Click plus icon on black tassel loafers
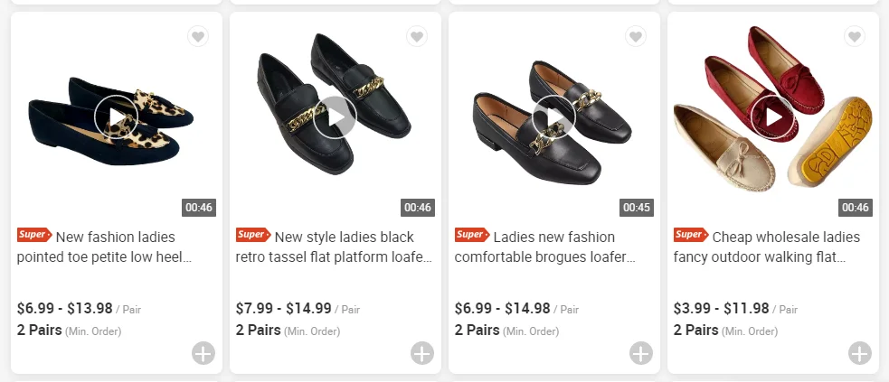The height and width of the screenshot is (382, 889). (422, 353)
